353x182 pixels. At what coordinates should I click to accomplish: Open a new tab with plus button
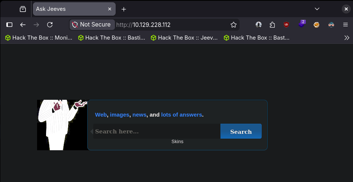tap(124, 9)
